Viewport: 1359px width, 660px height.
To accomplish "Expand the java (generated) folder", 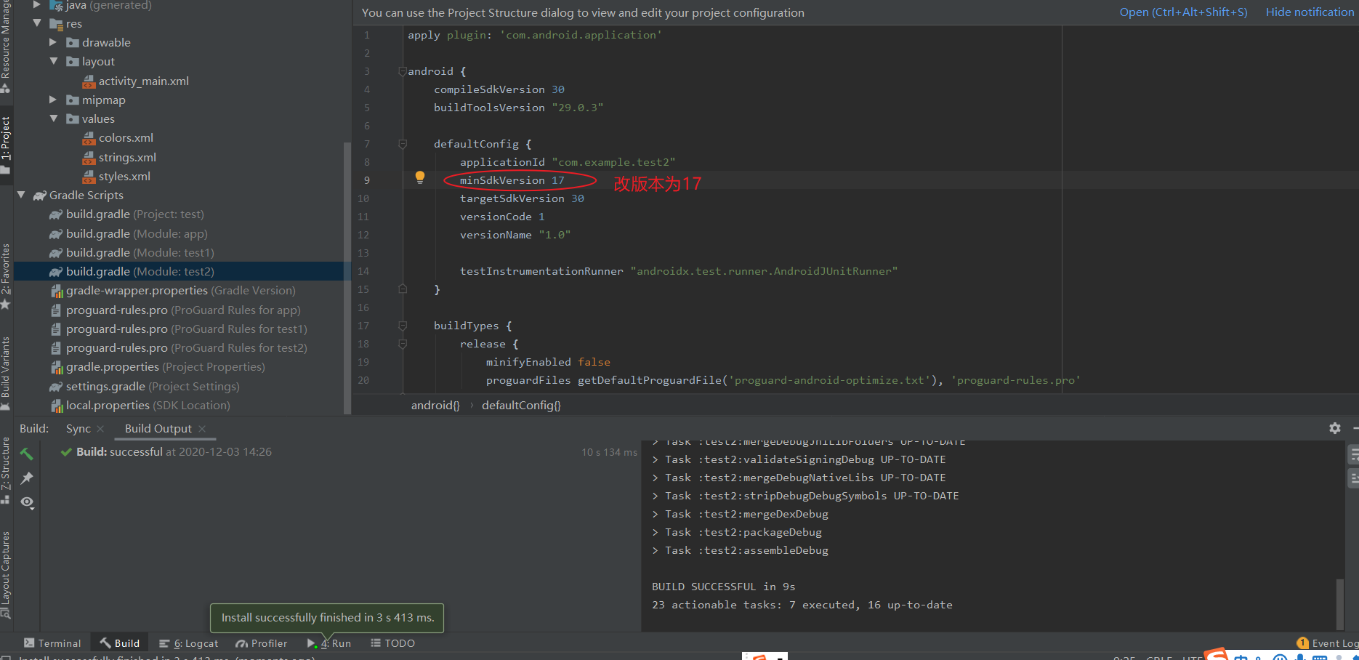I will [x=37, y=4].
